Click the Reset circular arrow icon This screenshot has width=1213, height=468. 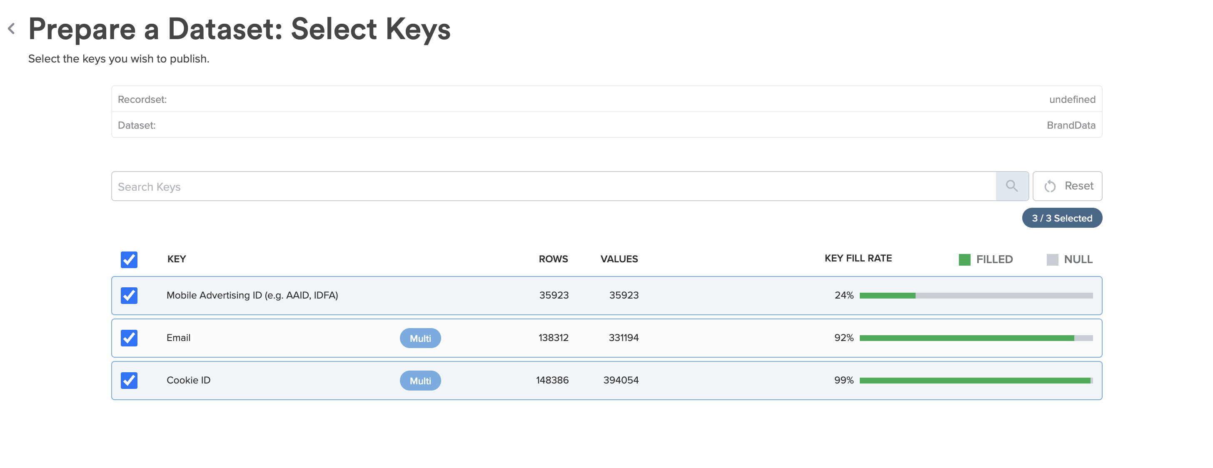tap(1050, 186)
